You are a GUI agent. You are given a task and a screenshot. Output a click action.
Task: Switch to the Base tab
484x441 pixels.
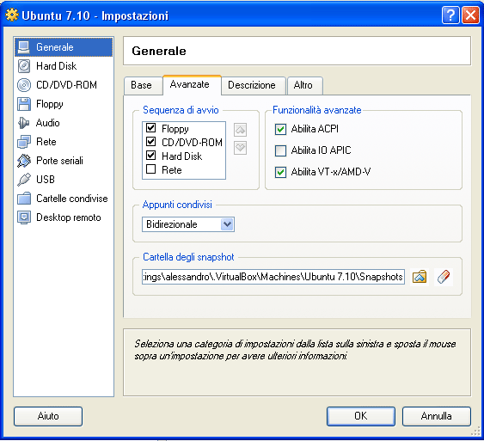(144, 85)
